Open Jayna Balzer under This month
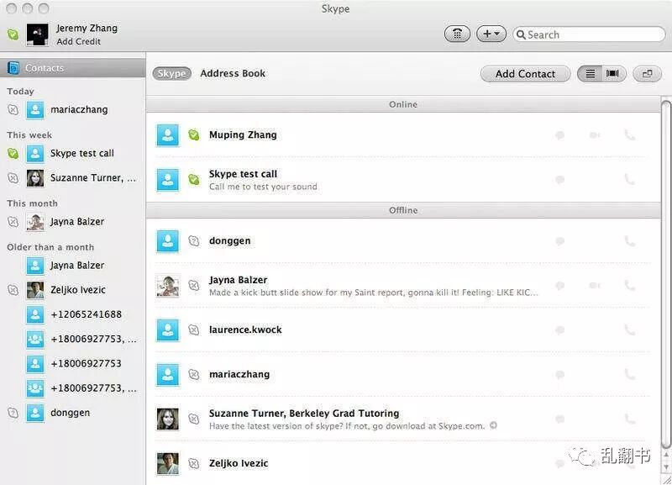Viewport: 672px width, 485px height. point(72,222)
